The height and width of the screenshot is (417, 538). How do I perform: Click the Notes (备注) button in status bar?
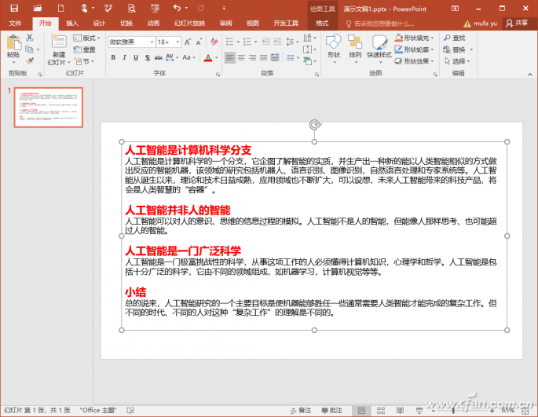301,410
